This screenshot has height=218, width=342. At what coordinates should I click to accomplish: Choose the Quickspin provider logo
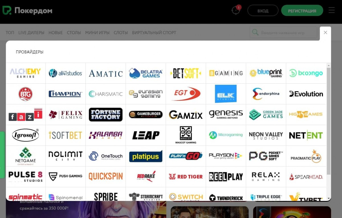pyautogui.click(x=105, y=177)
